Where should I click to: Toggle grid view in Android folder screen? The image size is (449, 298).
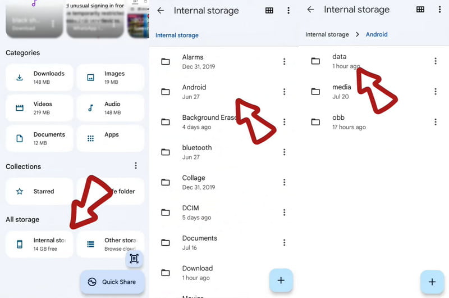click(420, 10)
